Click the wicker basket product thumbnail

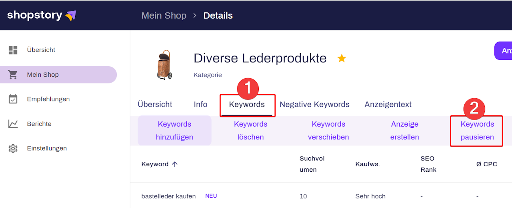pos(164,64)
